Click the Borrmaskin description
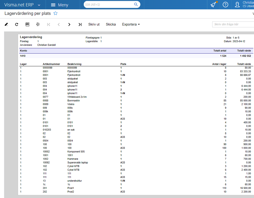This screenshot has width=254, height=198. point(73,101)
